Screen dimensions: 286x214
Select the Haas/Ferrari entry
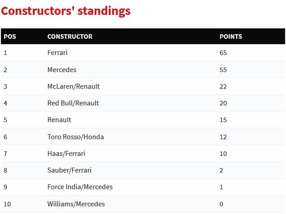pyautogui.click(x=66, y=154)
